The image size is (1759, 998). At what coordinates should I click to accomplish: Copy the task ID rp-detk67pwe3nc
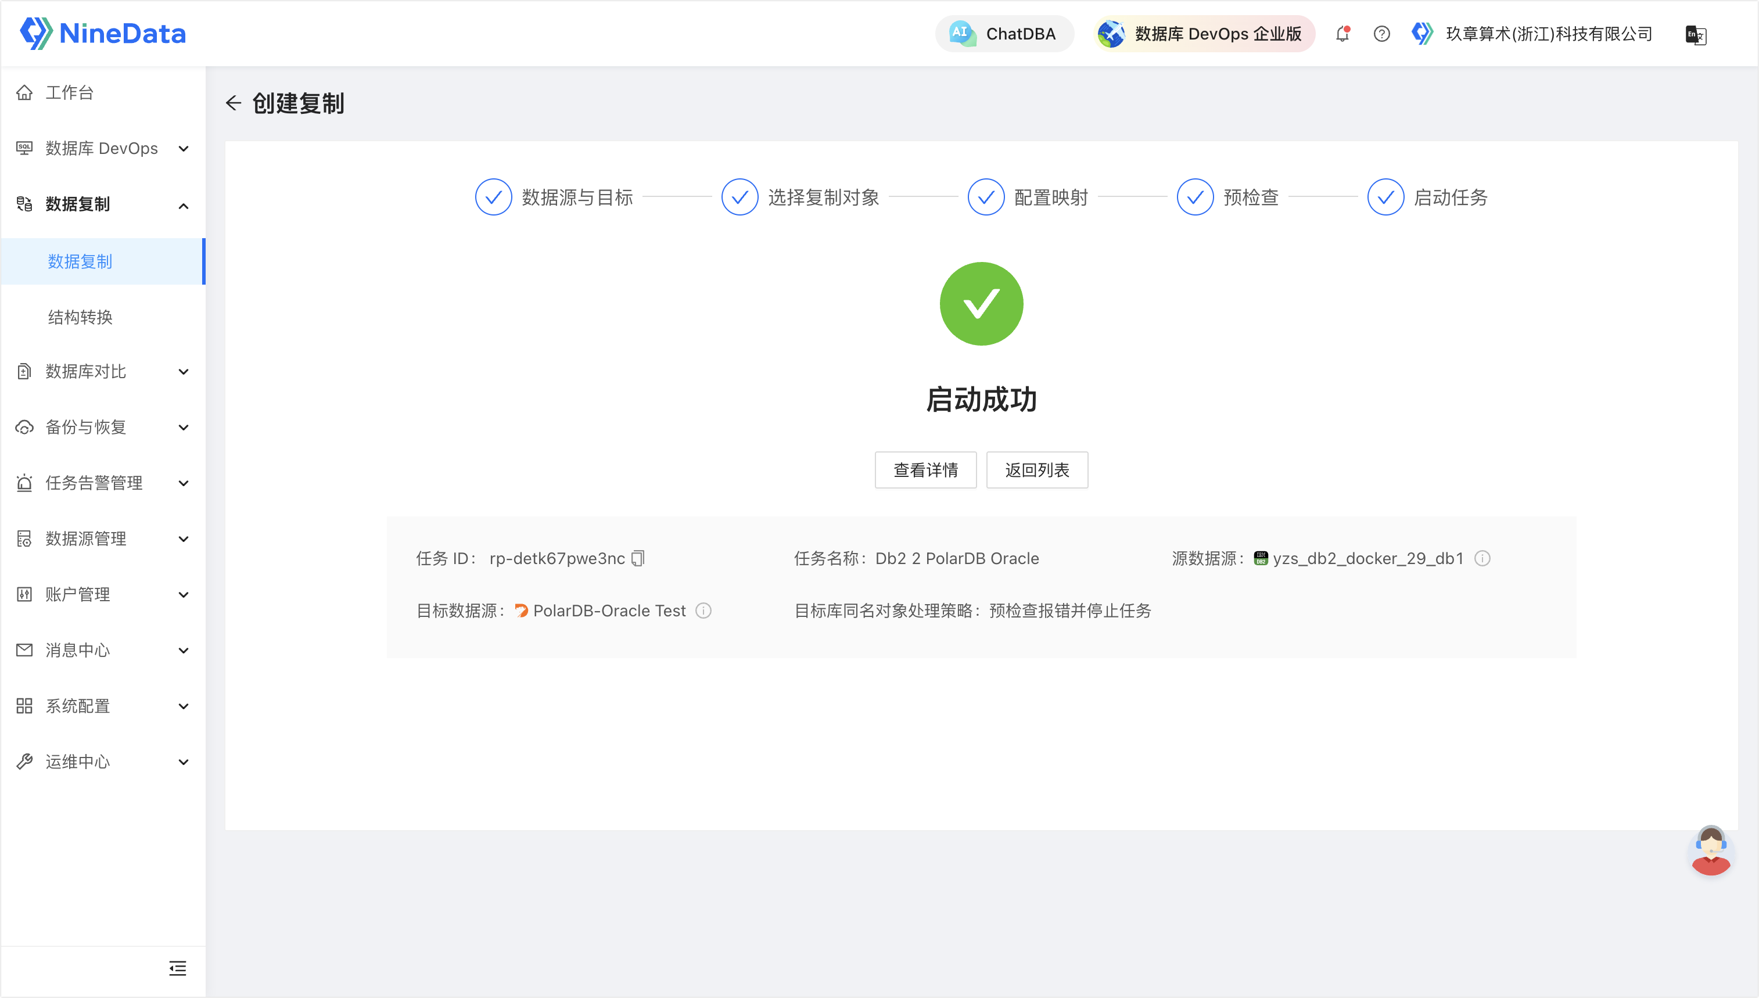(x=638, y=559)
